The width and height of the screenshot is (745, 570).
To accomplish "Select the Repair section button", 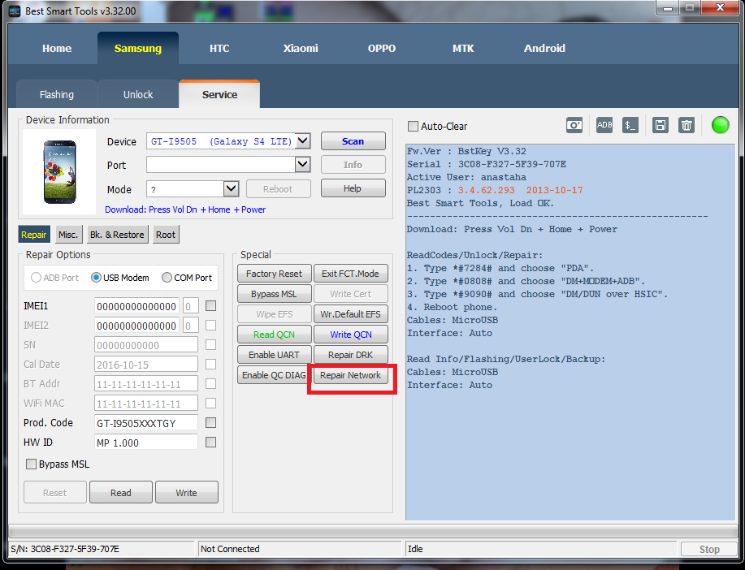I will coord(34,235).
